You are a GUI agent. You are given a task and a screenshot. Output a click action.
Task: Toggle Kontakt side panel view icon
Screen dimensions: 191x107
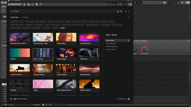click(x=130, y=4)
